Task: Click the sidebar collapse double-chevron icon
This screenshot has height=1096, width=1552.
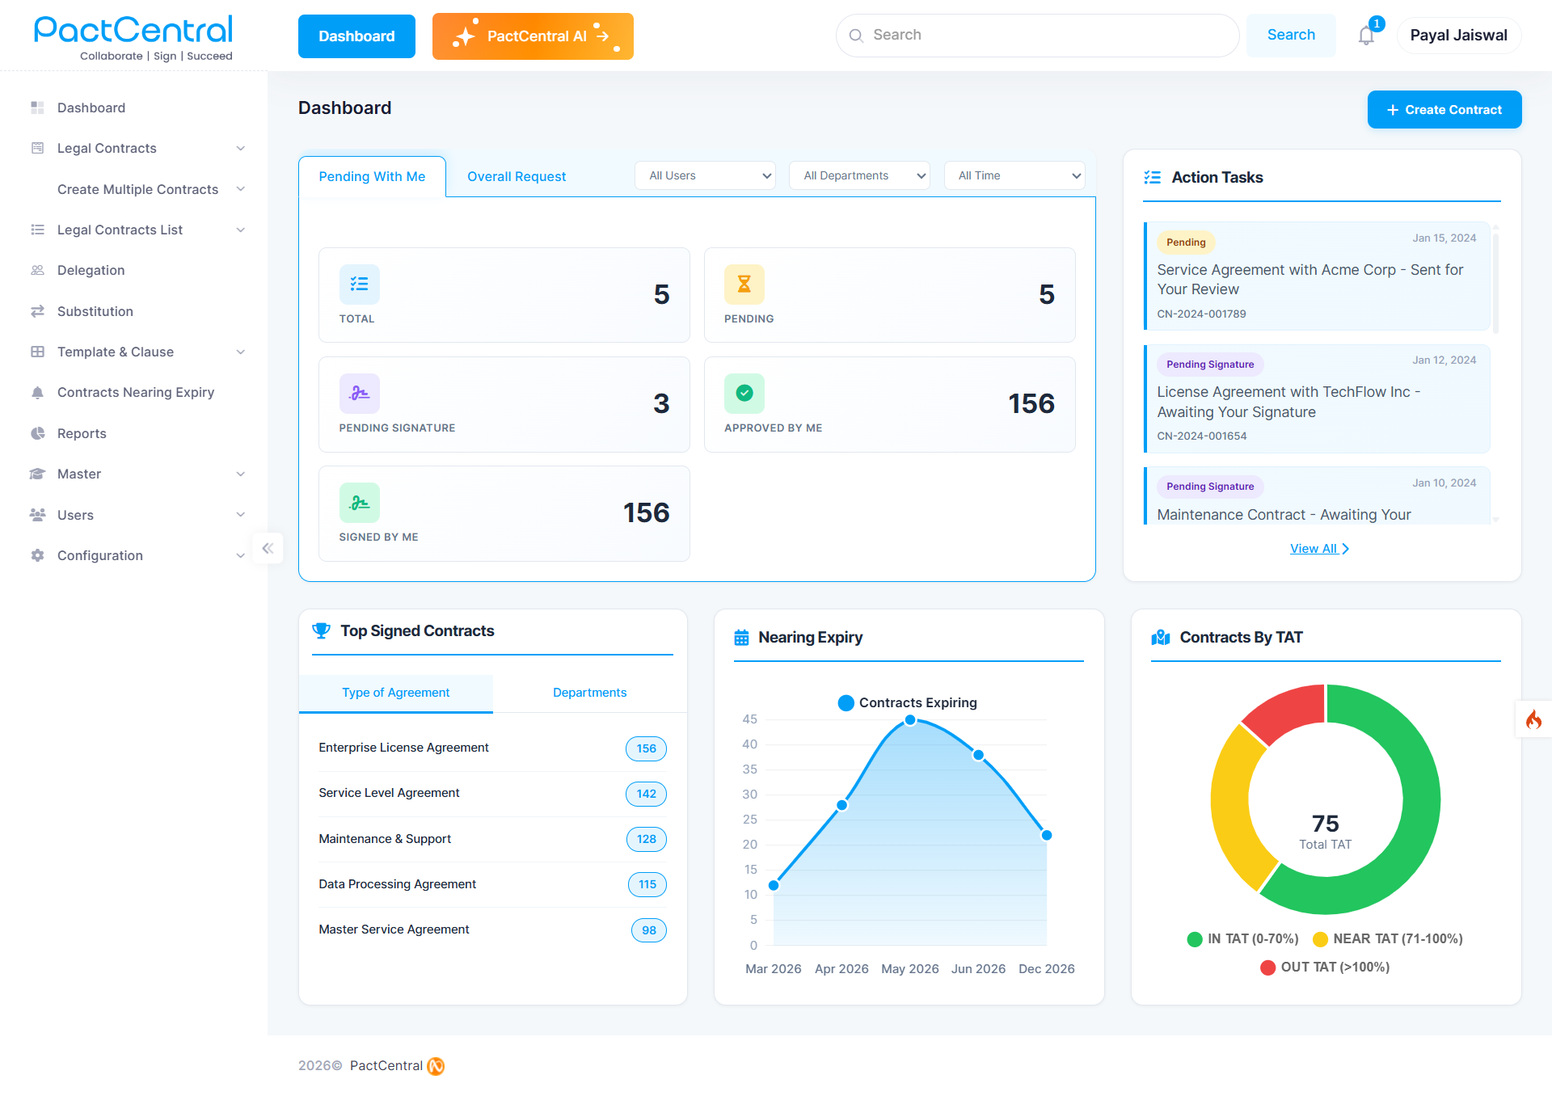Action: point(268,548)
